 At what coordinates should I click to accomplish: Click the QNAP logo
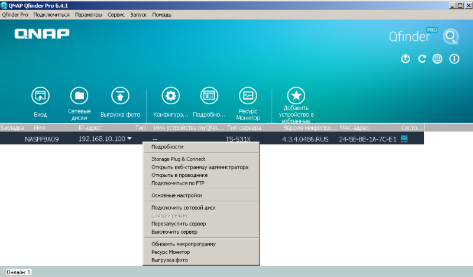pos(42,34)
